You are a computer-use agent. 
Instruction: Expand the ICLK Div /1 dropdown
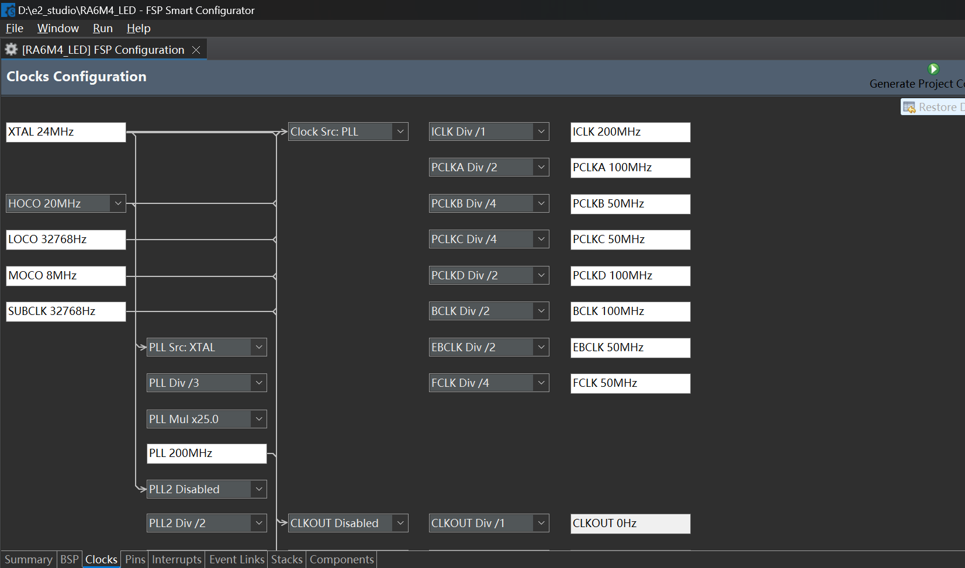pyautogui.click(x=541, y=131)
